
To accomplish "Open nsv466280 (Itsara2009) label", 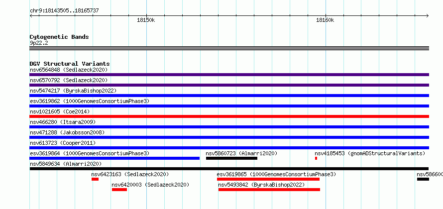I will 63,122.
